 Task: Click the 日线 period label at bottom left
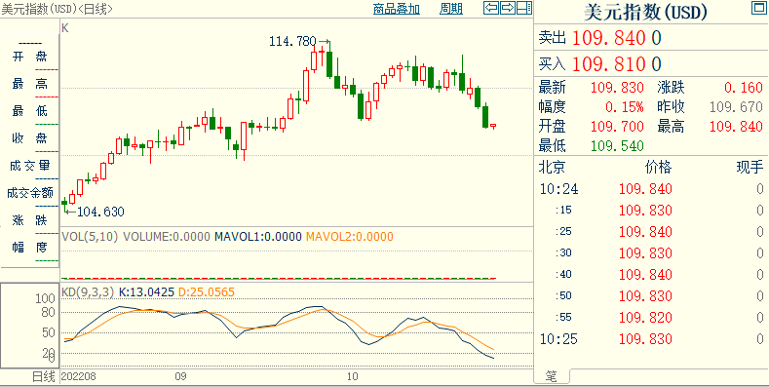click(44, 376)
